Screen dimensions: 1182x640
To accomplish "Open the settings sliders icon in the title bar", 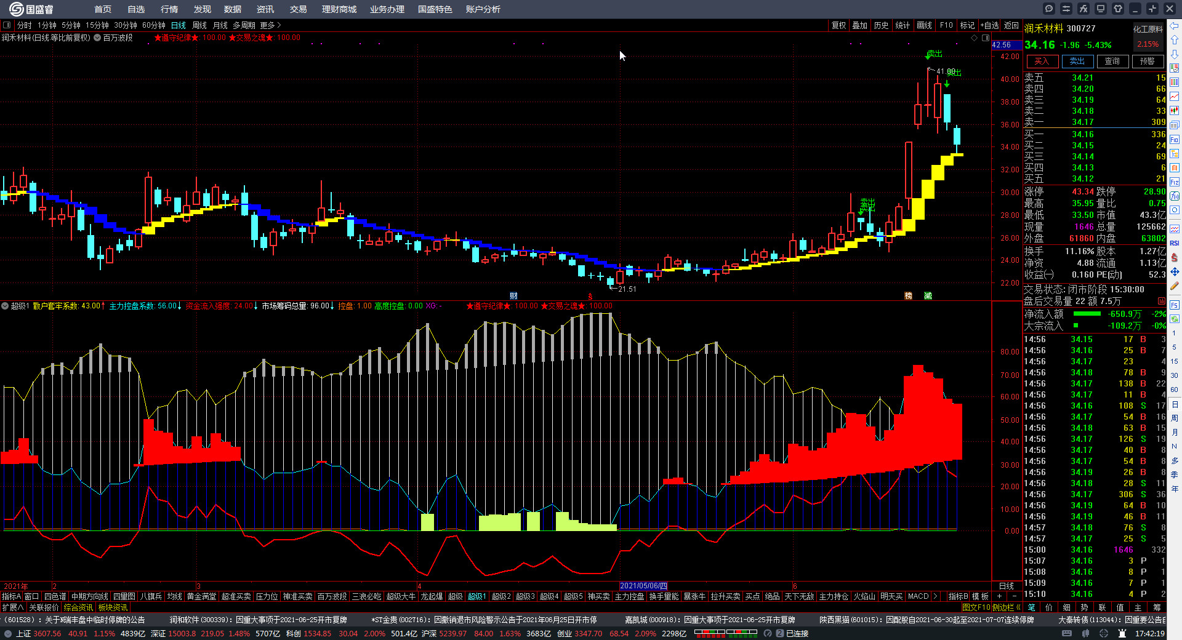I will tap(1066, 9).
